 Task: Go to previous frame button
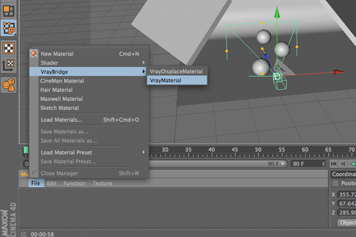343,164
